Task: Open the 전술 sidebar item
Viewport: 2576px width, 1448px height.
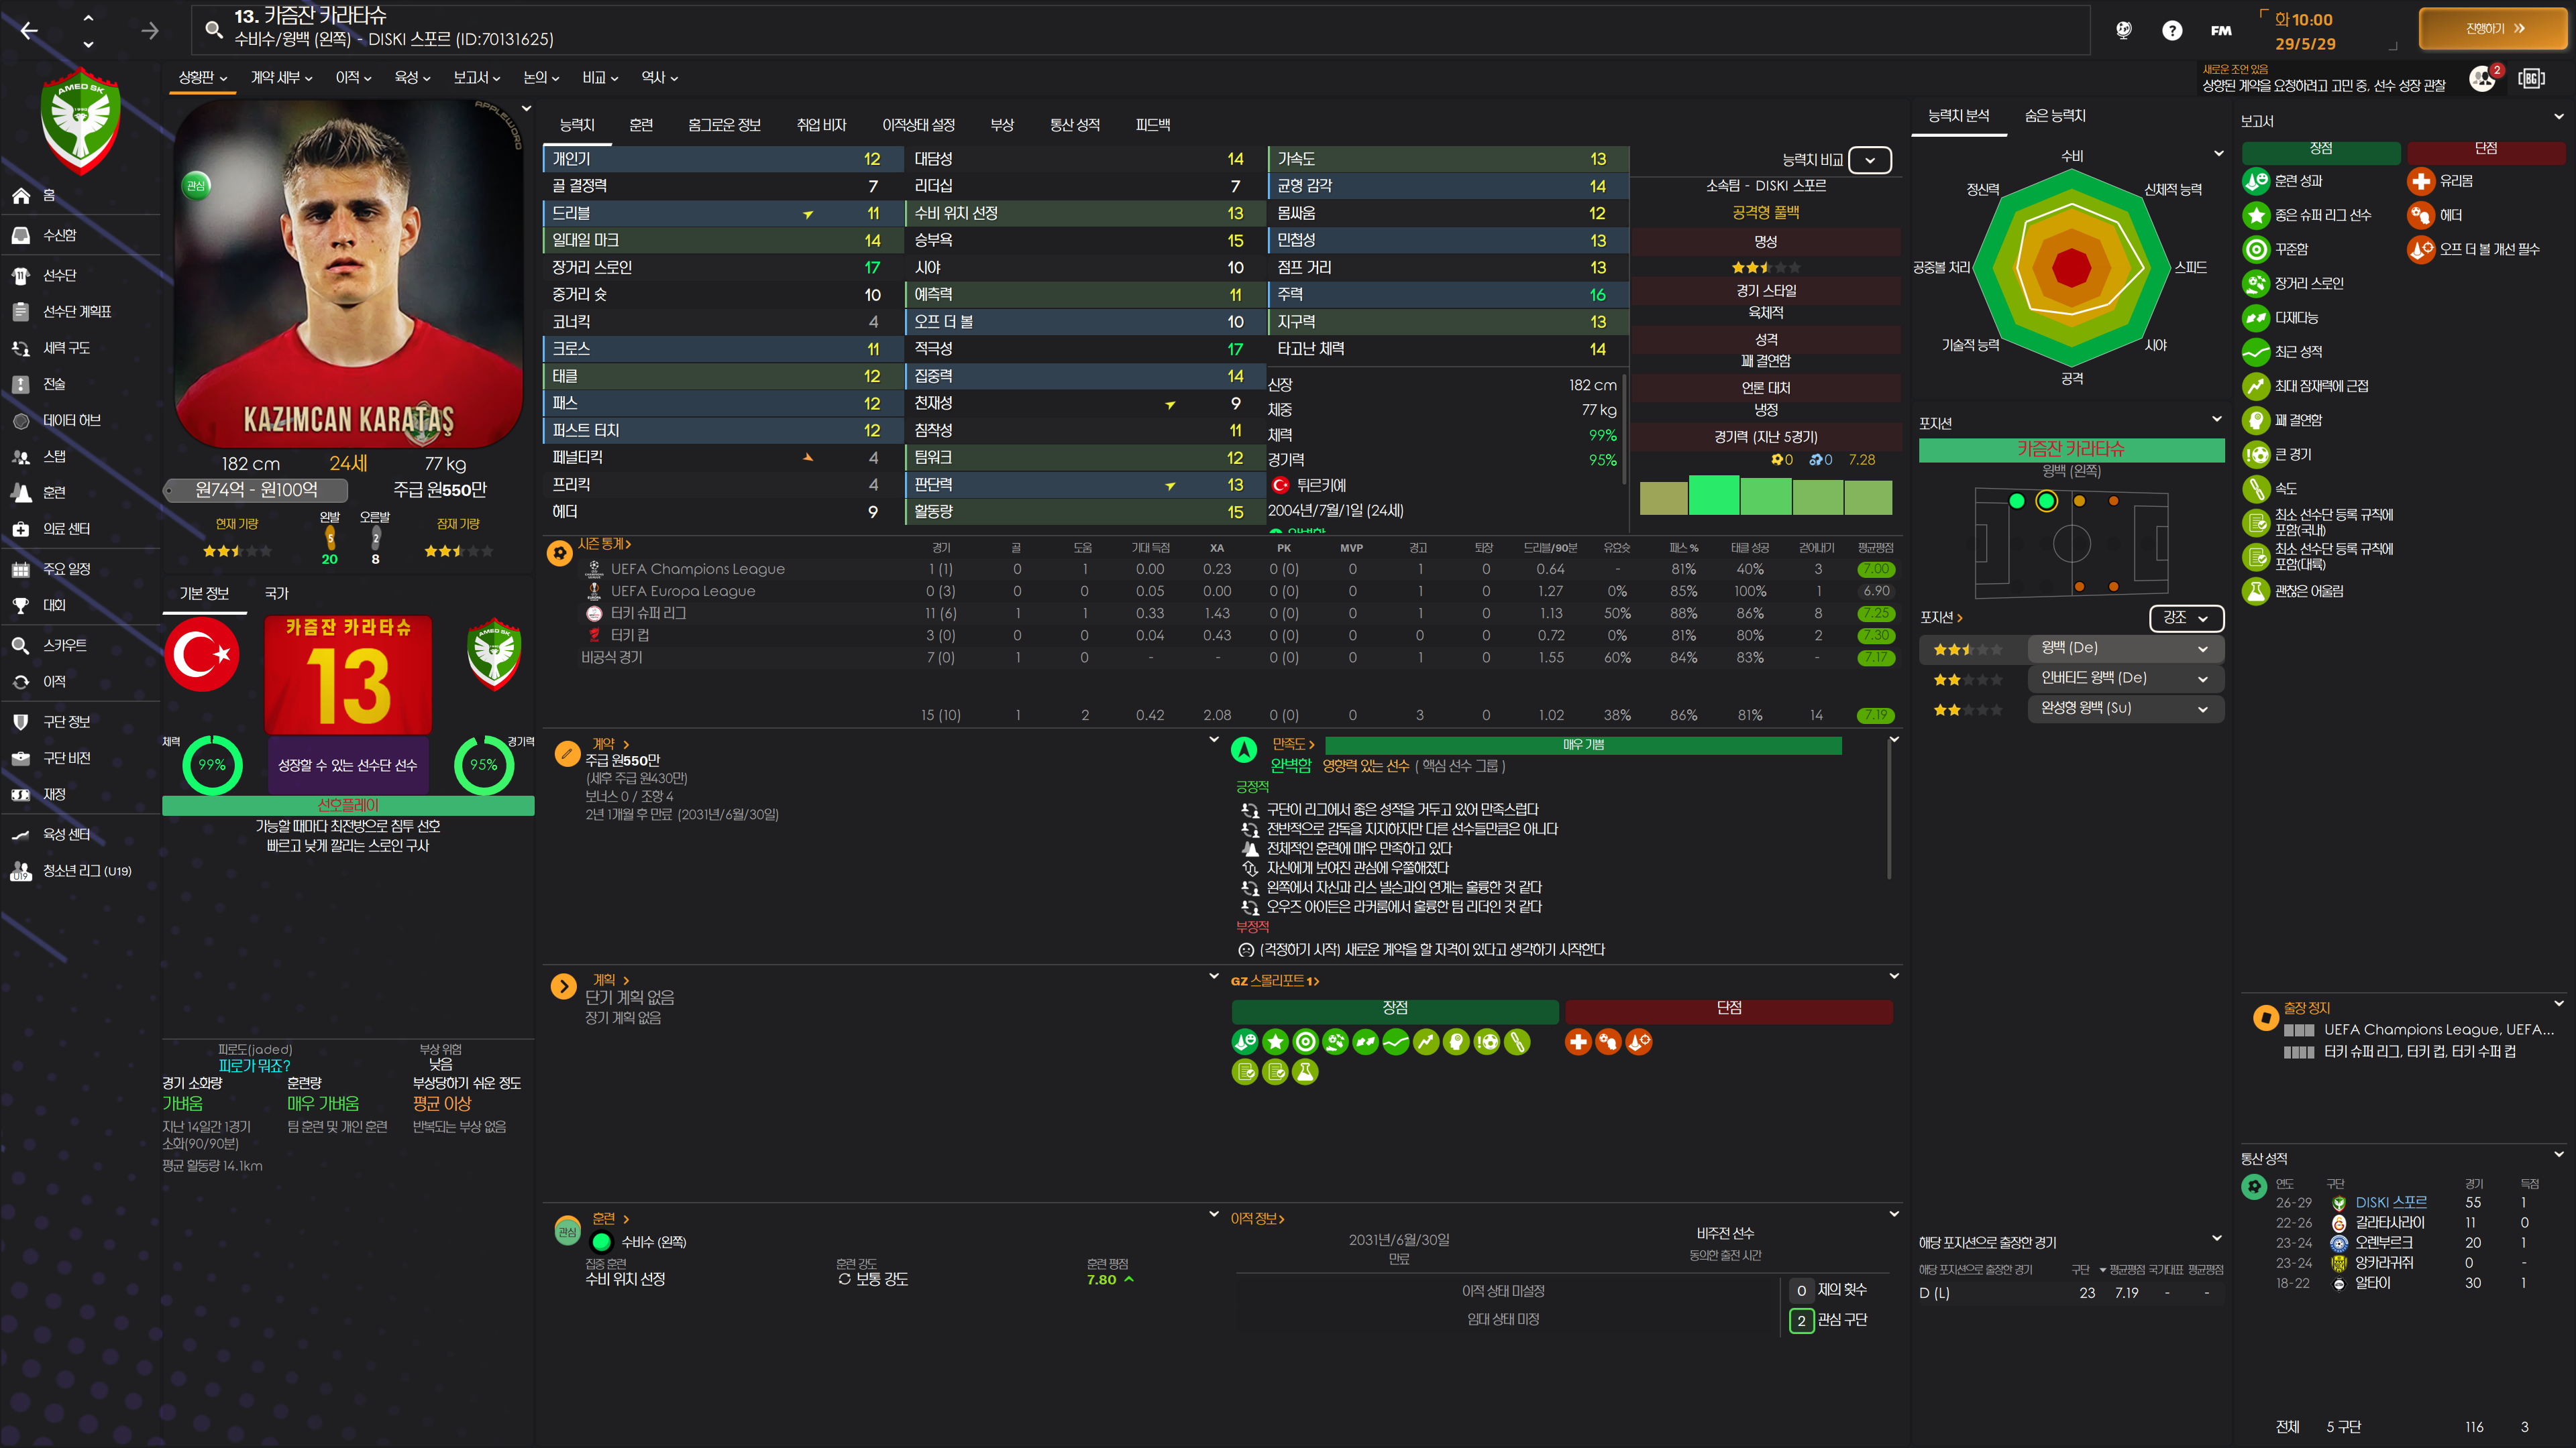Action: click(x=54, y=383)
